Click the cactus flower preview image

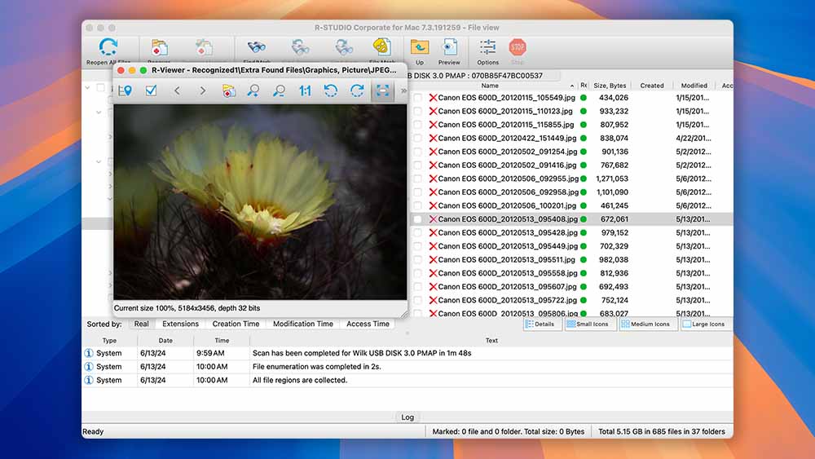coord(260,201)
